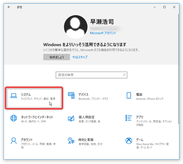Select the アカウント person icon
Screen dimensions: 183x164
tap(14, 141)
